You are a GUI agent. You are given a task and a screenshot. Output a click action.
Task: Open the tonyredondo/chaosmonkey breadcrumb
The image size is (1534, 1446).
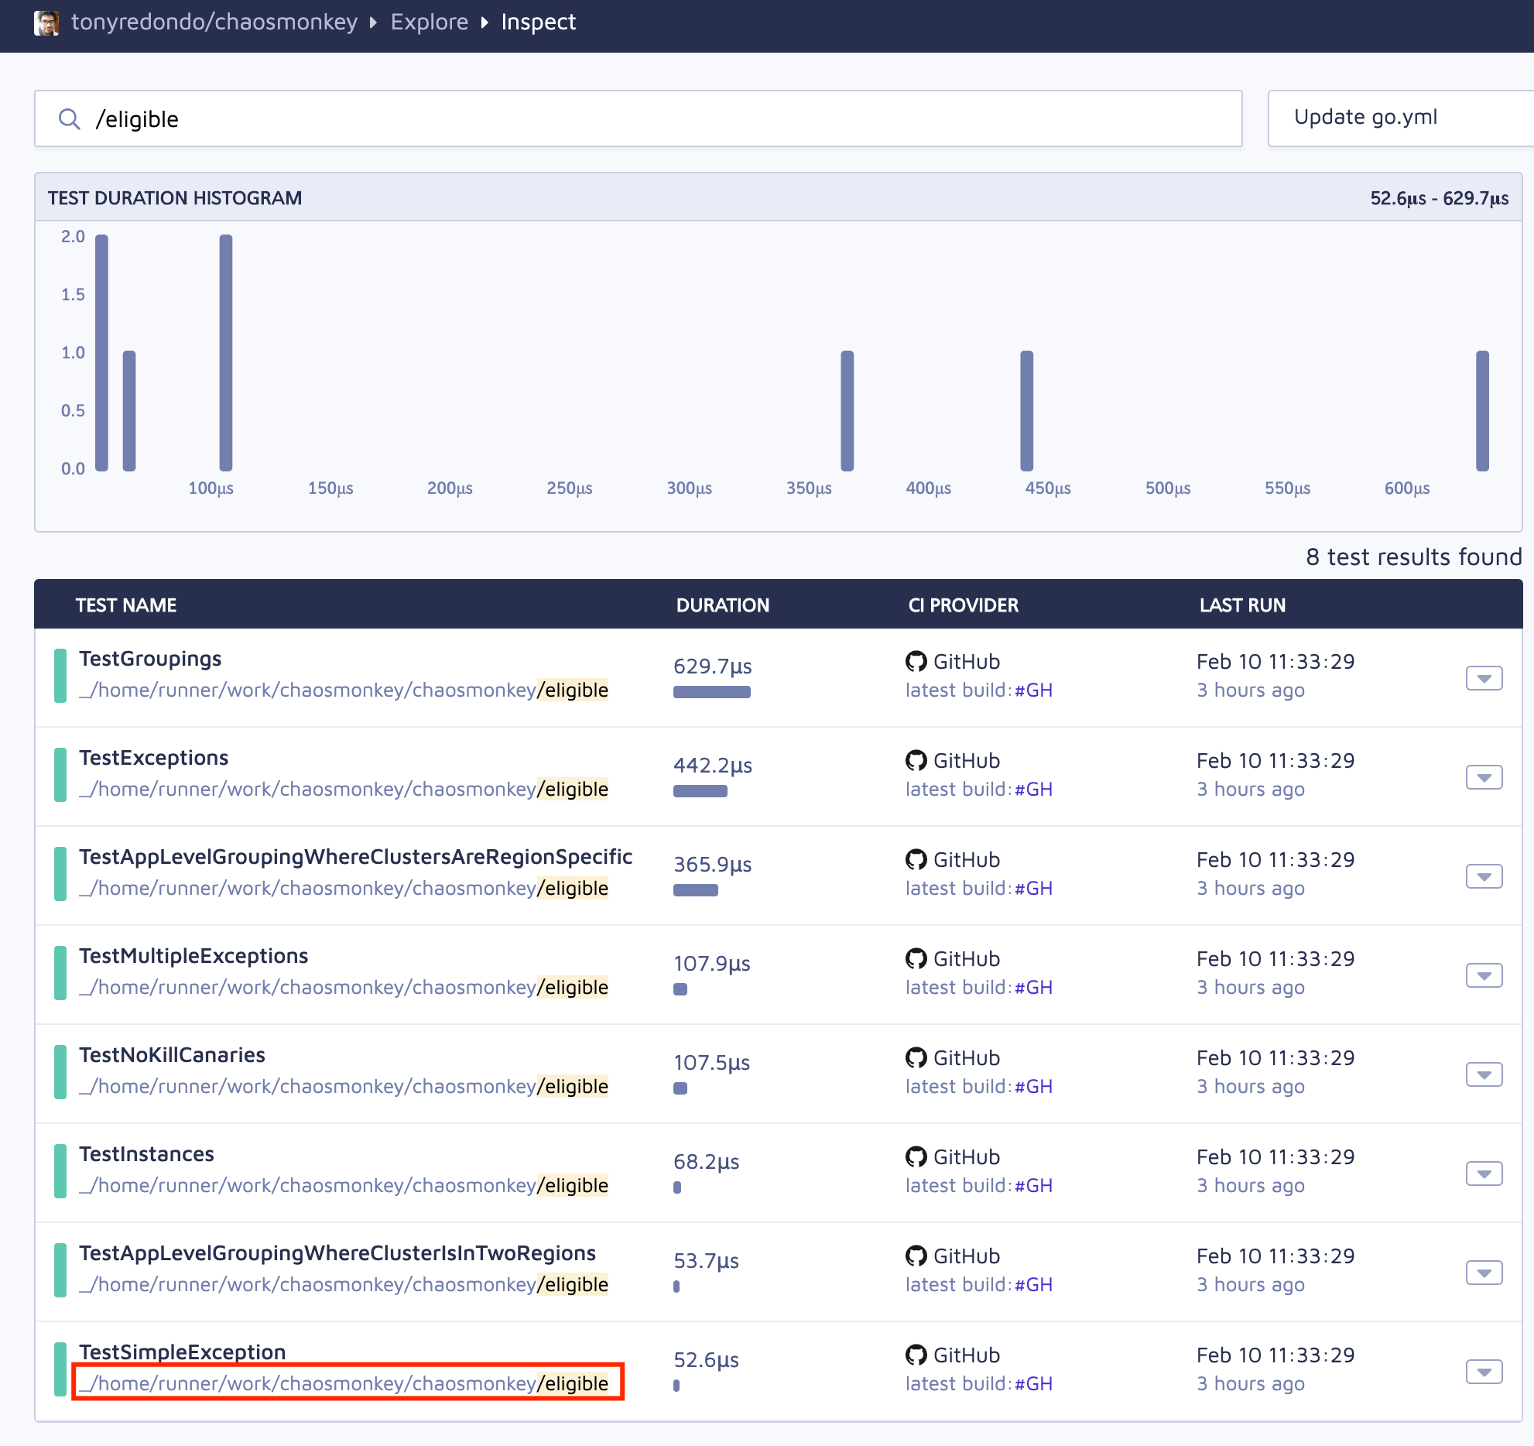click(214, 22)
